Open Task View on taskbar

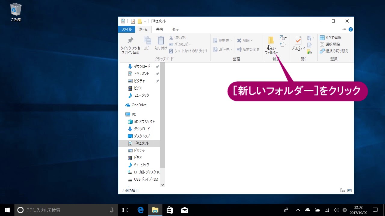point(125,210)
